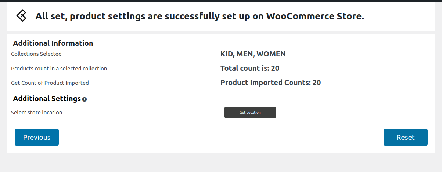The image size is (442, 172).
Task: Click the diamond-shaped plugin logo icon
Action: [x=21, y=16]
